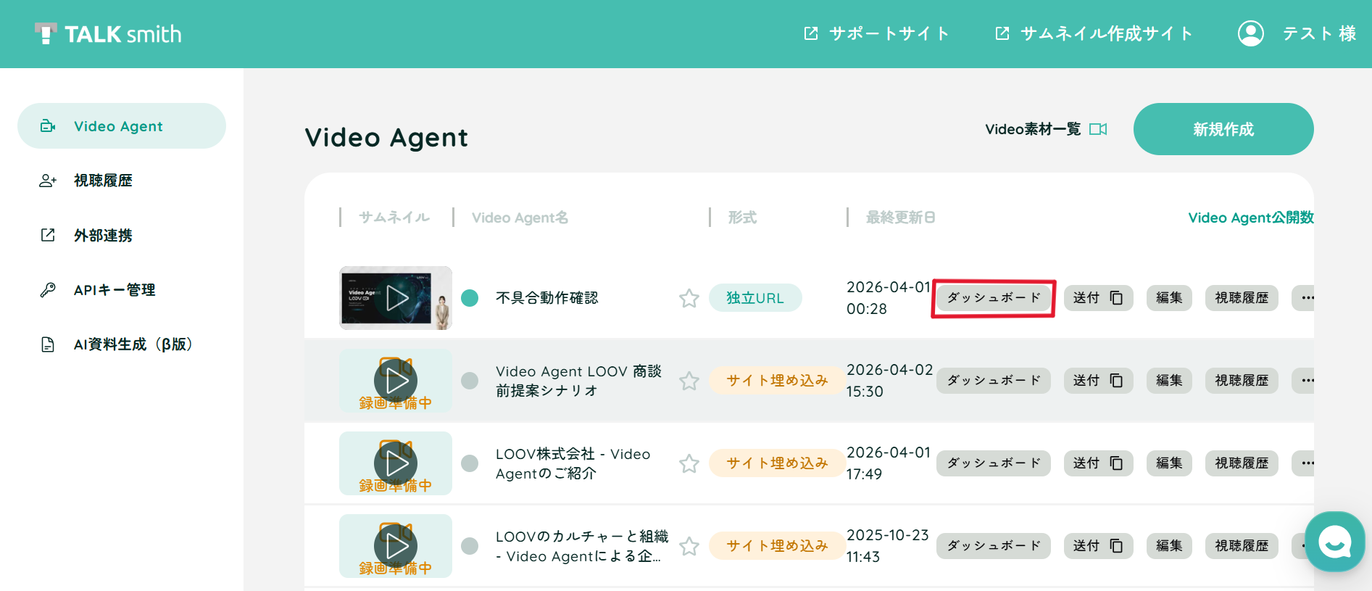
Task: Click the copy icon in first row's 送付 button
Action: click(x=1116, y=298)
